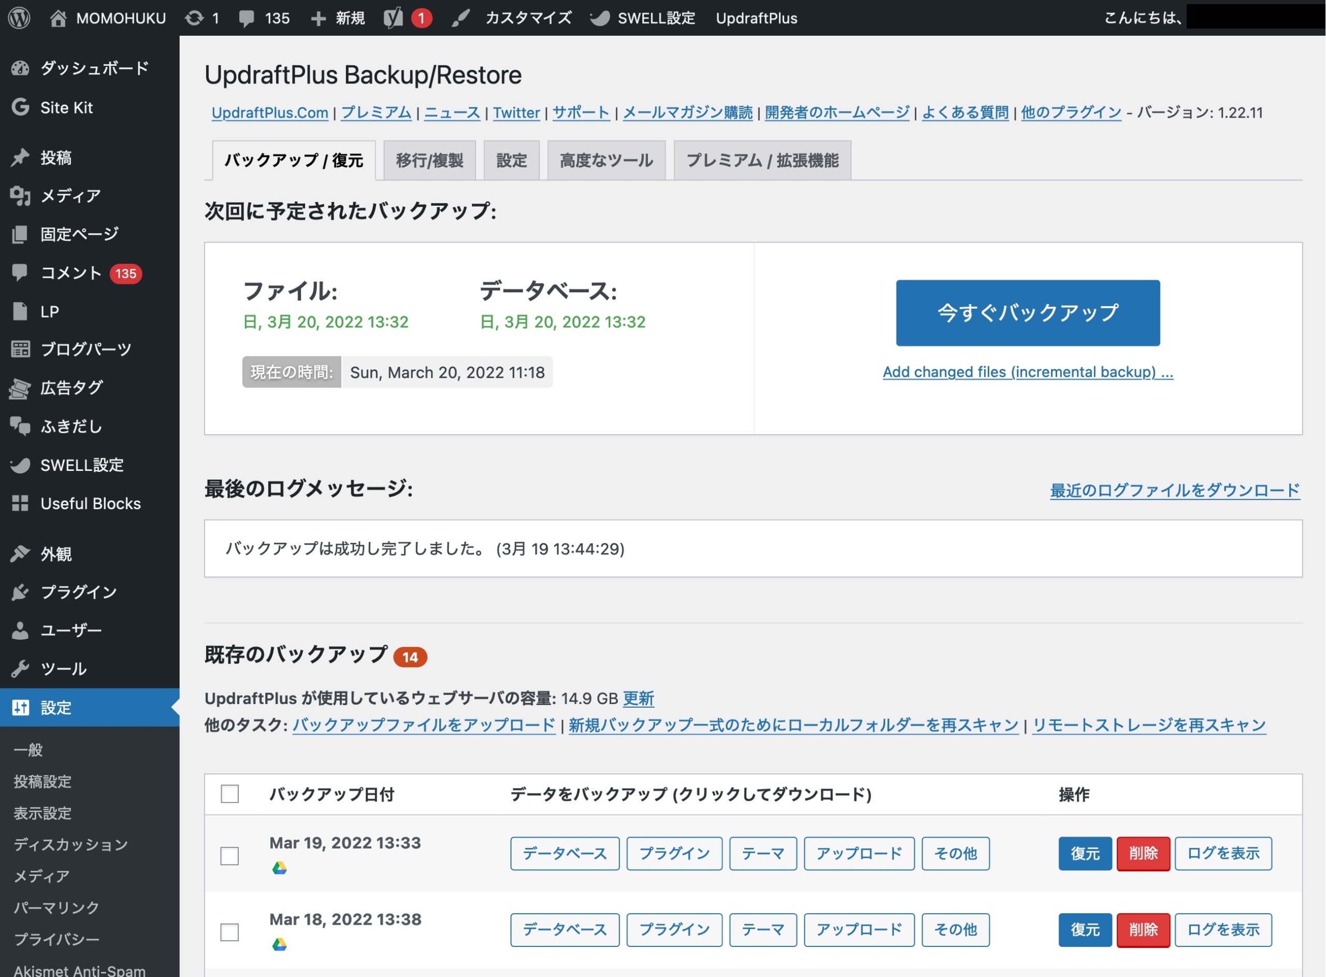
Task: Switch to 移行/複製 tab
Action: (x=430, y=160)
